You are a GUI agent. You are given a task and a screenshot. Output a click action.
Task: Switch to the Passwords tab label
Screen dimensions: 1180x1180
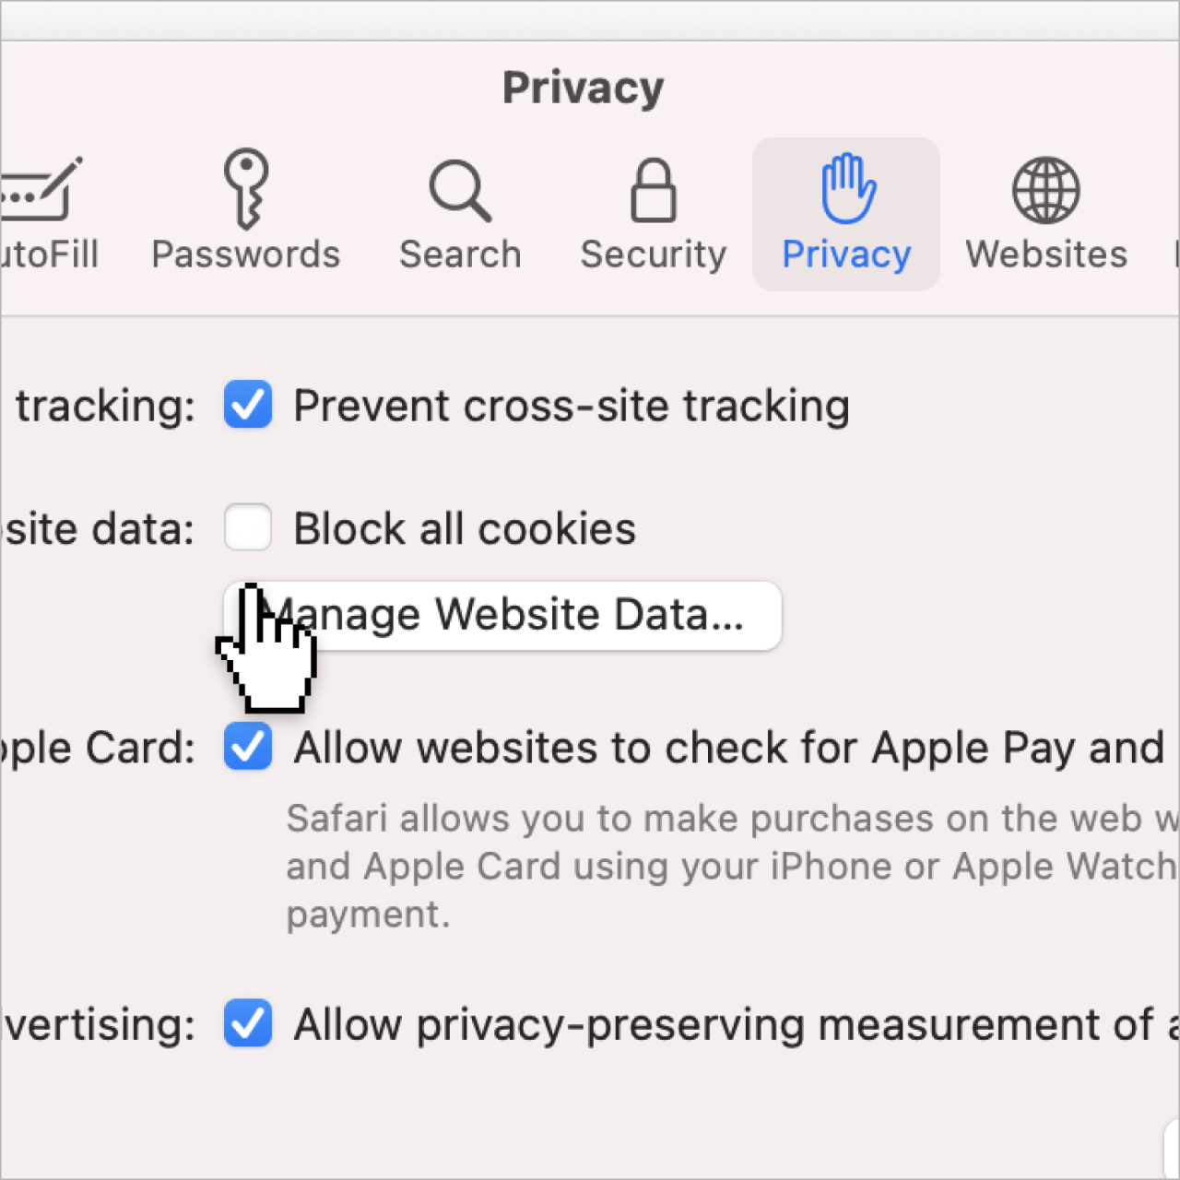(x=246, y=254)
